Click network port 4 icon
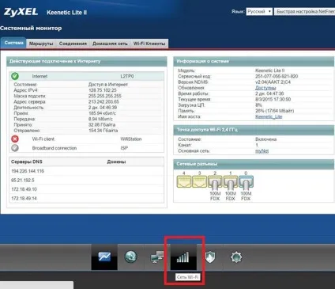Image resolution: width=335 pixels, height=289 pixels. click(183, 181)
